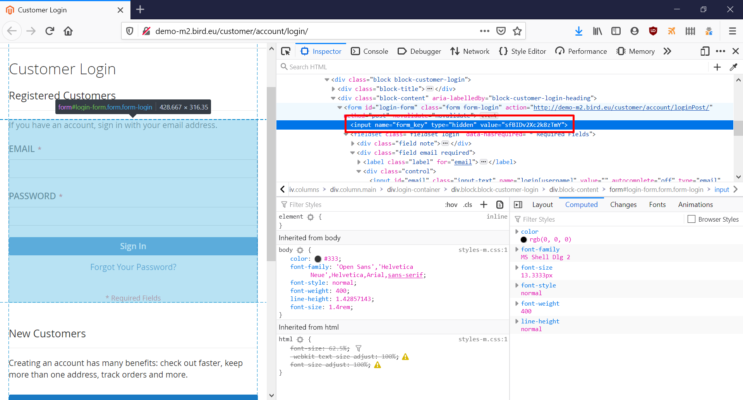This screenshot has height=400, width=743.
Task: Switch to Style Editor tab
Action: 523,51
